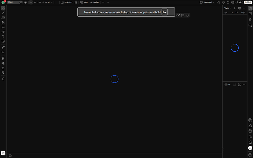The height and width of the screenshot is (158, 253).
Task: Sort watchlist by Sym column header
Action: [226, 12]
